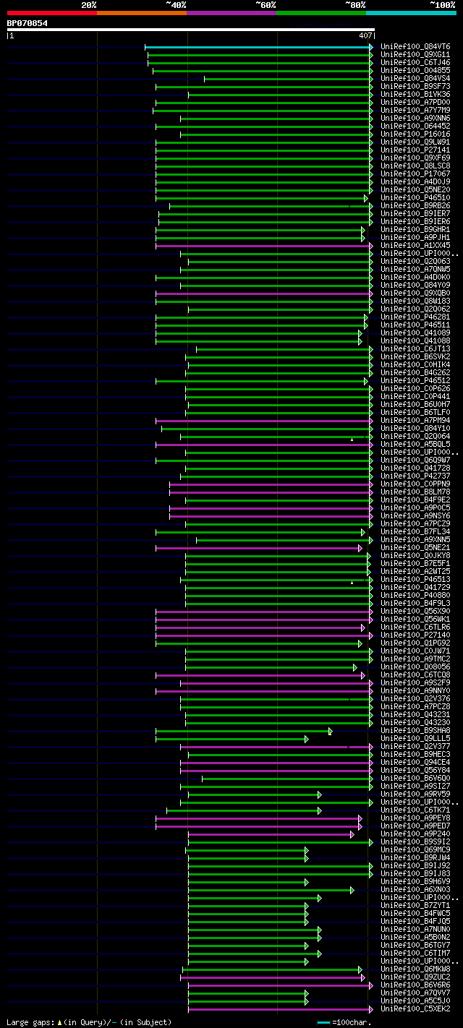This screenshot has height=1028, width=463.
Task: Select the UniRef100_Q8LSC8 label
Action: (x=415, y=166)
